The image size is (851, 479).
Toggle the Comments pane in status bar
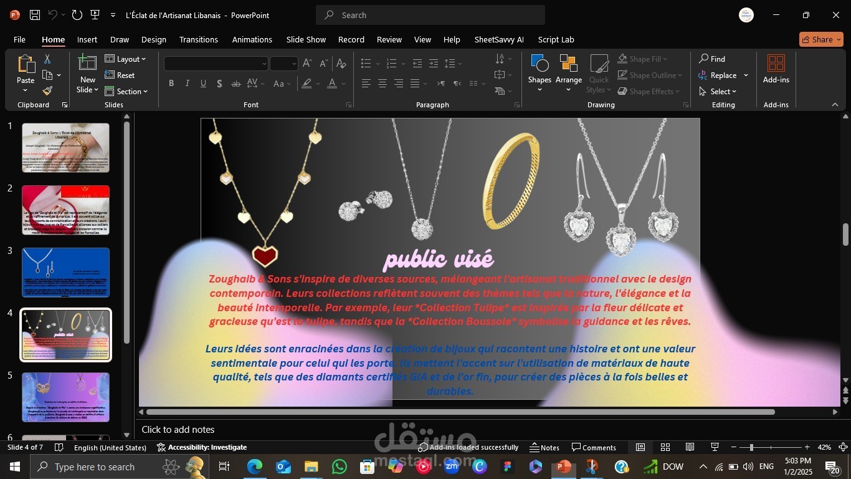pos(594,447)
